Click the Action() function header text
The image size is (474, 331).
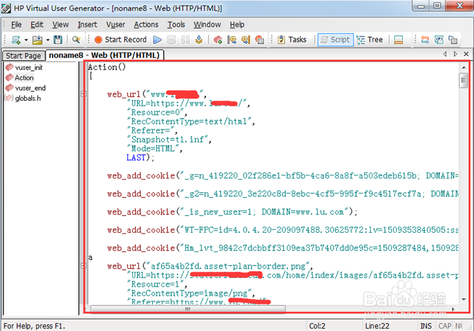pyautogui.click(x=107, y=67)
